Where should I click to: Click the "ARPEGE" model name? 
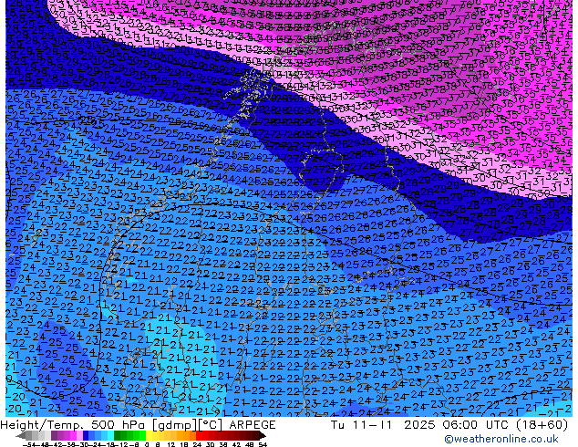coord(253,425)
